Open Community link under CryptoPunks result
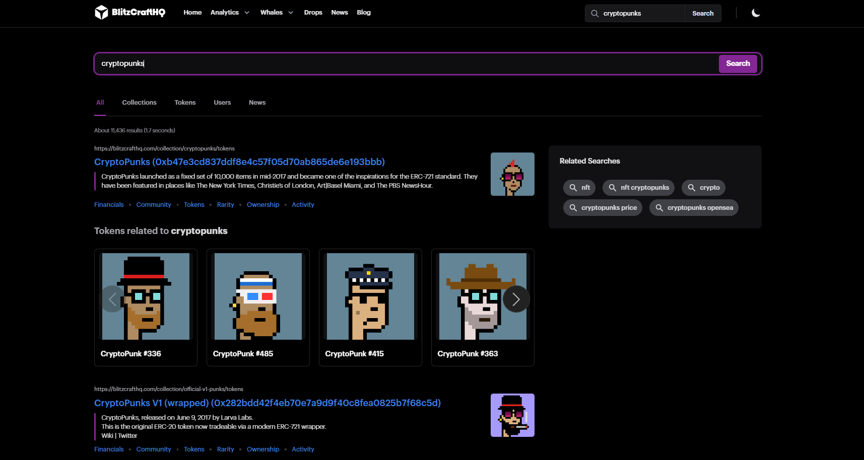Image resolution: width=864 pixels, height=460 pixels. (154, 205)
